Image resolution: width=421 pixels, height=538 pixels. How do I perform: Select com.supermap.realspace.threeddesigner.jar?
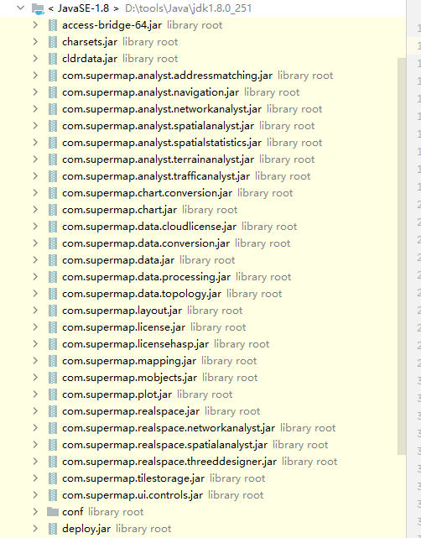coord(169,462)
